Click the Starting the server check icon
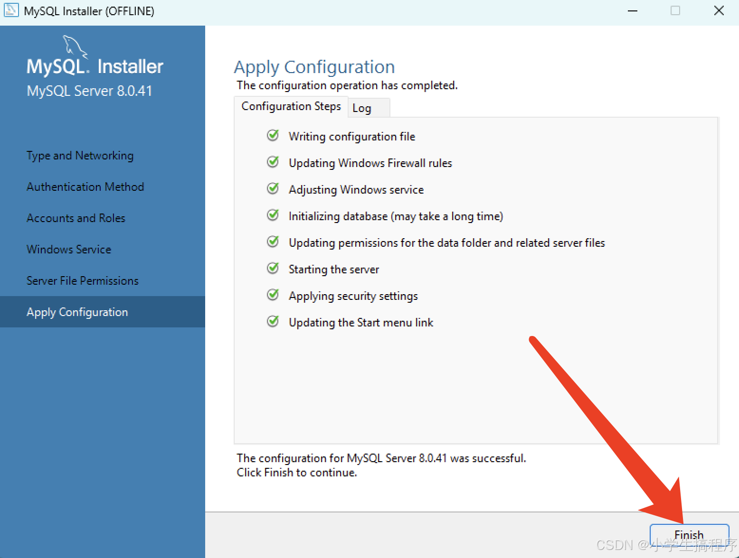Viewport: 739px width, 558px height. [273, 269]
